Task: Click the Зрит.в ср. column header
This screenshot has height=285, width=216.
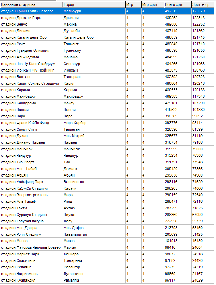Action: tap(202, 4)
